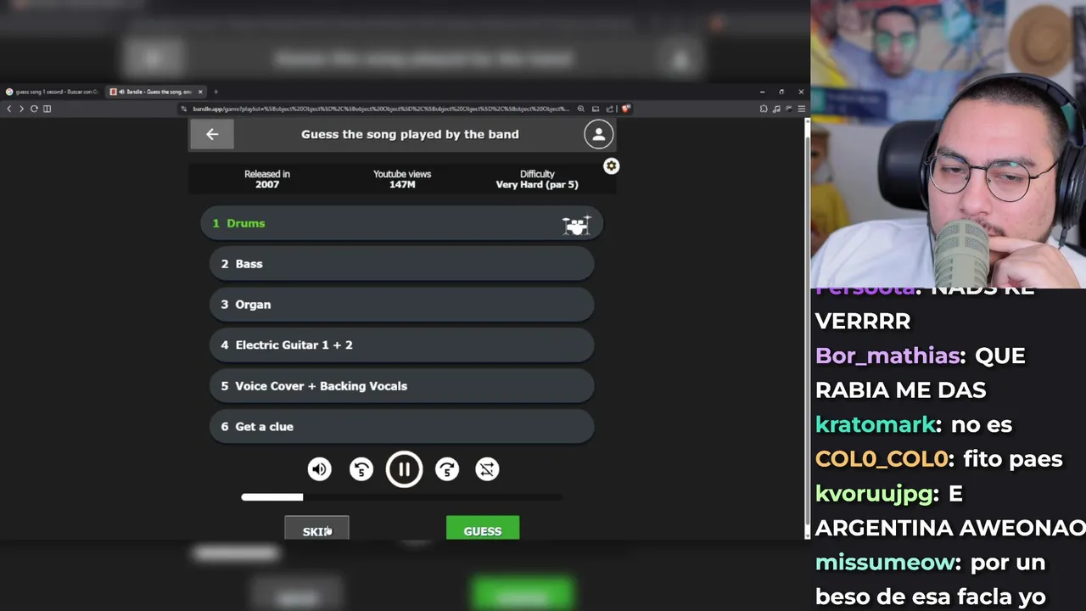Go back with the Bandle back arrow
Viewport: 1086px width, 611px height.
click(212, 134)
